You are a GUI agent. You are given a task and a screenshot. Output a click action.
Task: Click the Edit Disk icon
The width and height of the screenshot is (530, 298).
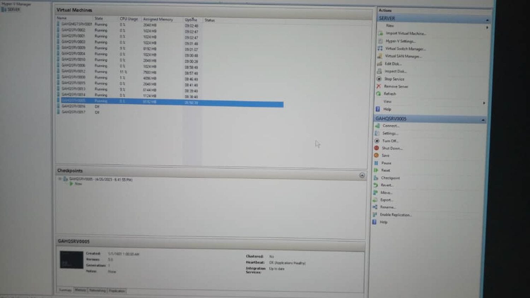pyautogui.click(x=379, y=64)
